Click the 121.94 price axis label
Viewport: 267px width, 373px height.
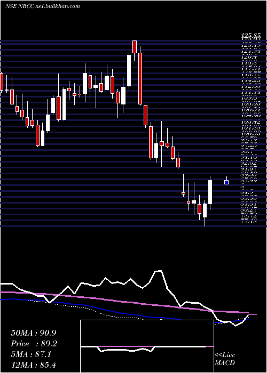tap(251, 51)
